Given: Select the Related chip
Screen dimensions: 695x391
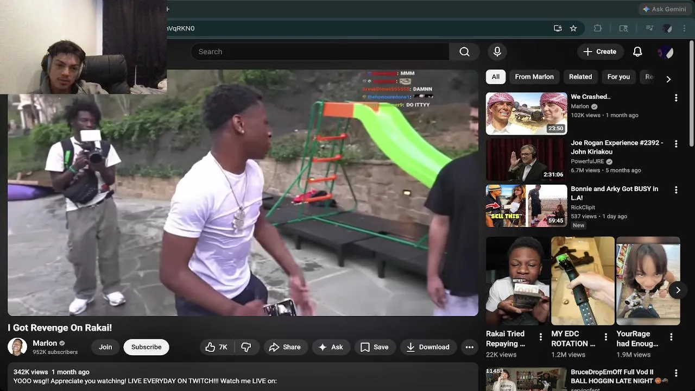Looking at the screenshot, I should click(580, 77).
